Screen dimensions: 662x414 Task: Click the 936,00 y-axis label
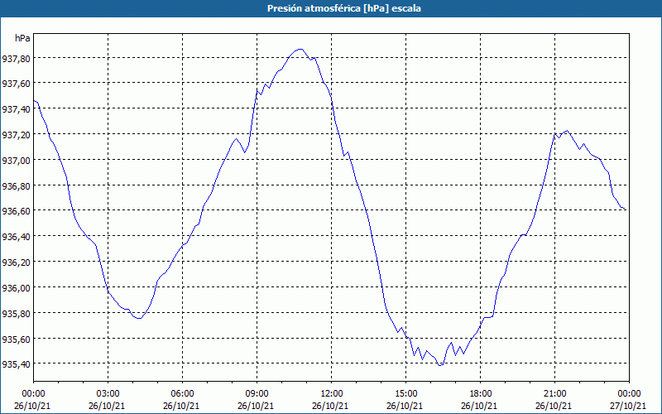(16, 288)
